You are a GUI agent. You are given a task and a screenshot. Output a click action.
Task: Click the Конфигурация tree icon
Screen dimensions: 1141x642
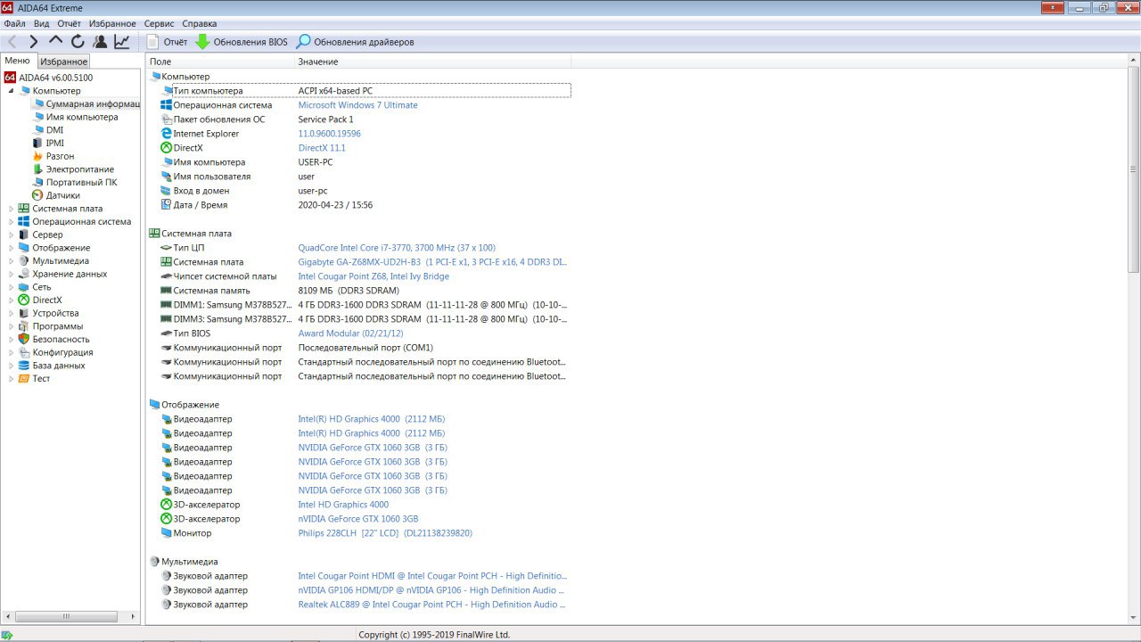[24, 352]
